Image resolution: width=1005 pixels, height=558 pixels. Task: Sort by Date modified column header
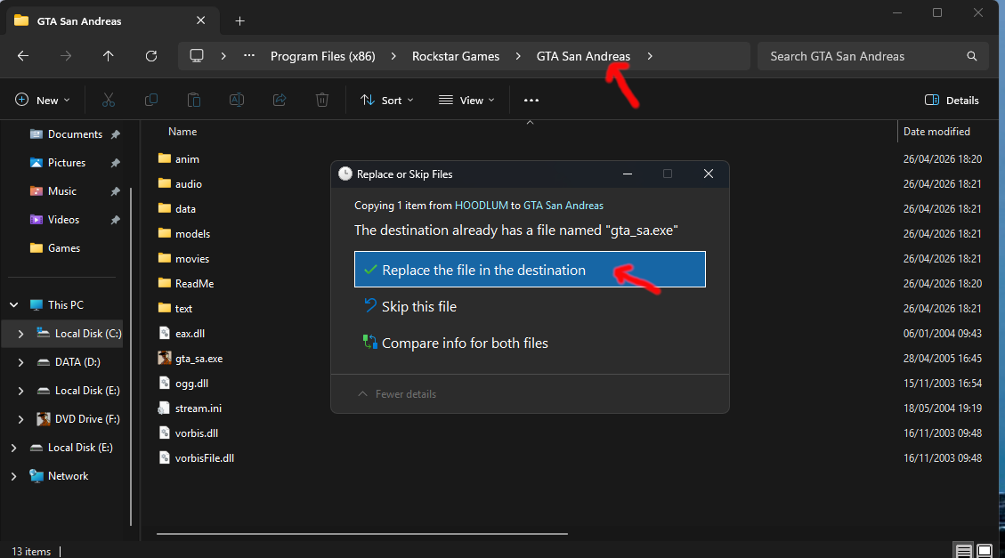[x=936, y=132]
